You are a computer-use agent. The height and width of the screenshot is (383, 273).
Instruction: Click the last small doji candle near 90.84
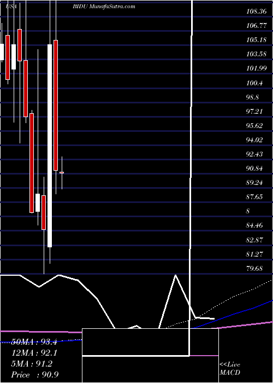[x=62, y=173]
